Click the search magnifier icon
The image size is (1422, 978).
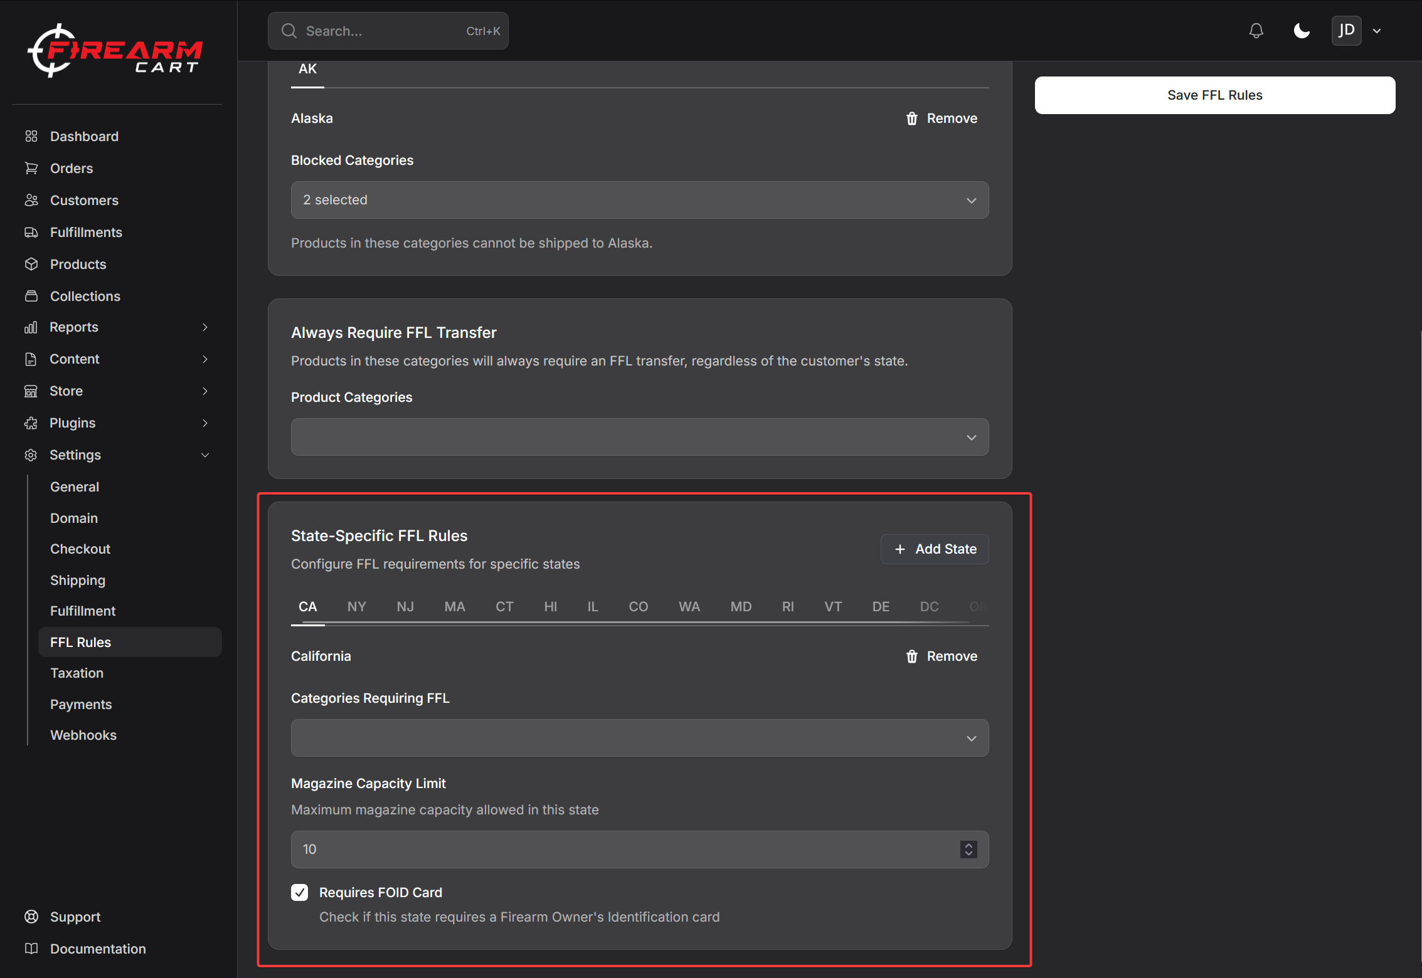pos(289,31)
